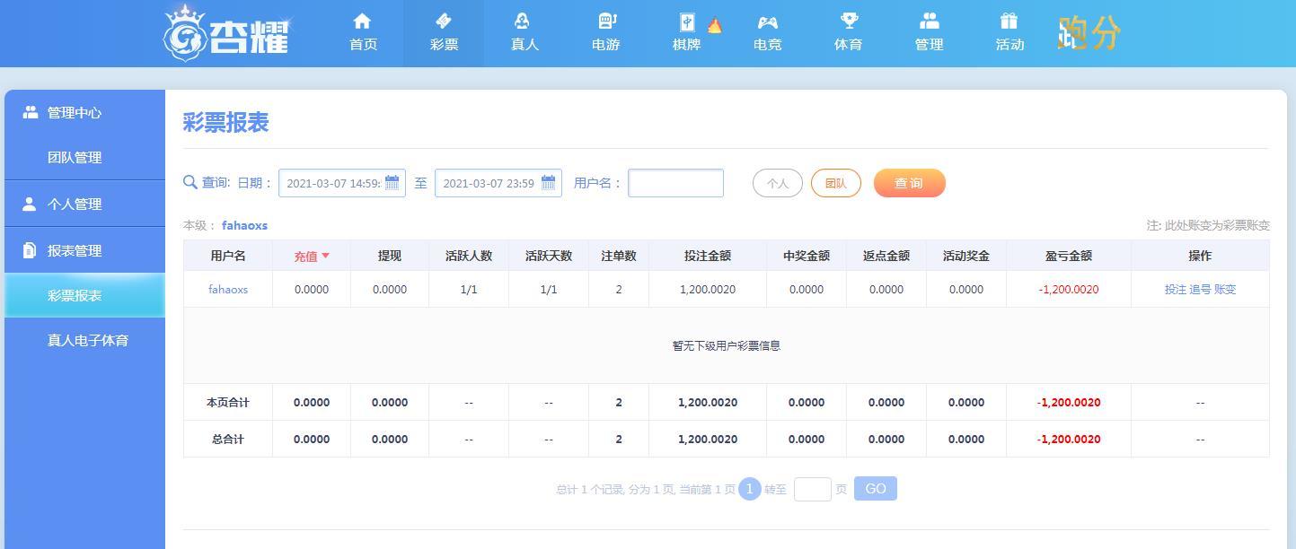Open 团队管理 in the sidebar
This screenshot has width=1296, height=549.
pos(75,157)
